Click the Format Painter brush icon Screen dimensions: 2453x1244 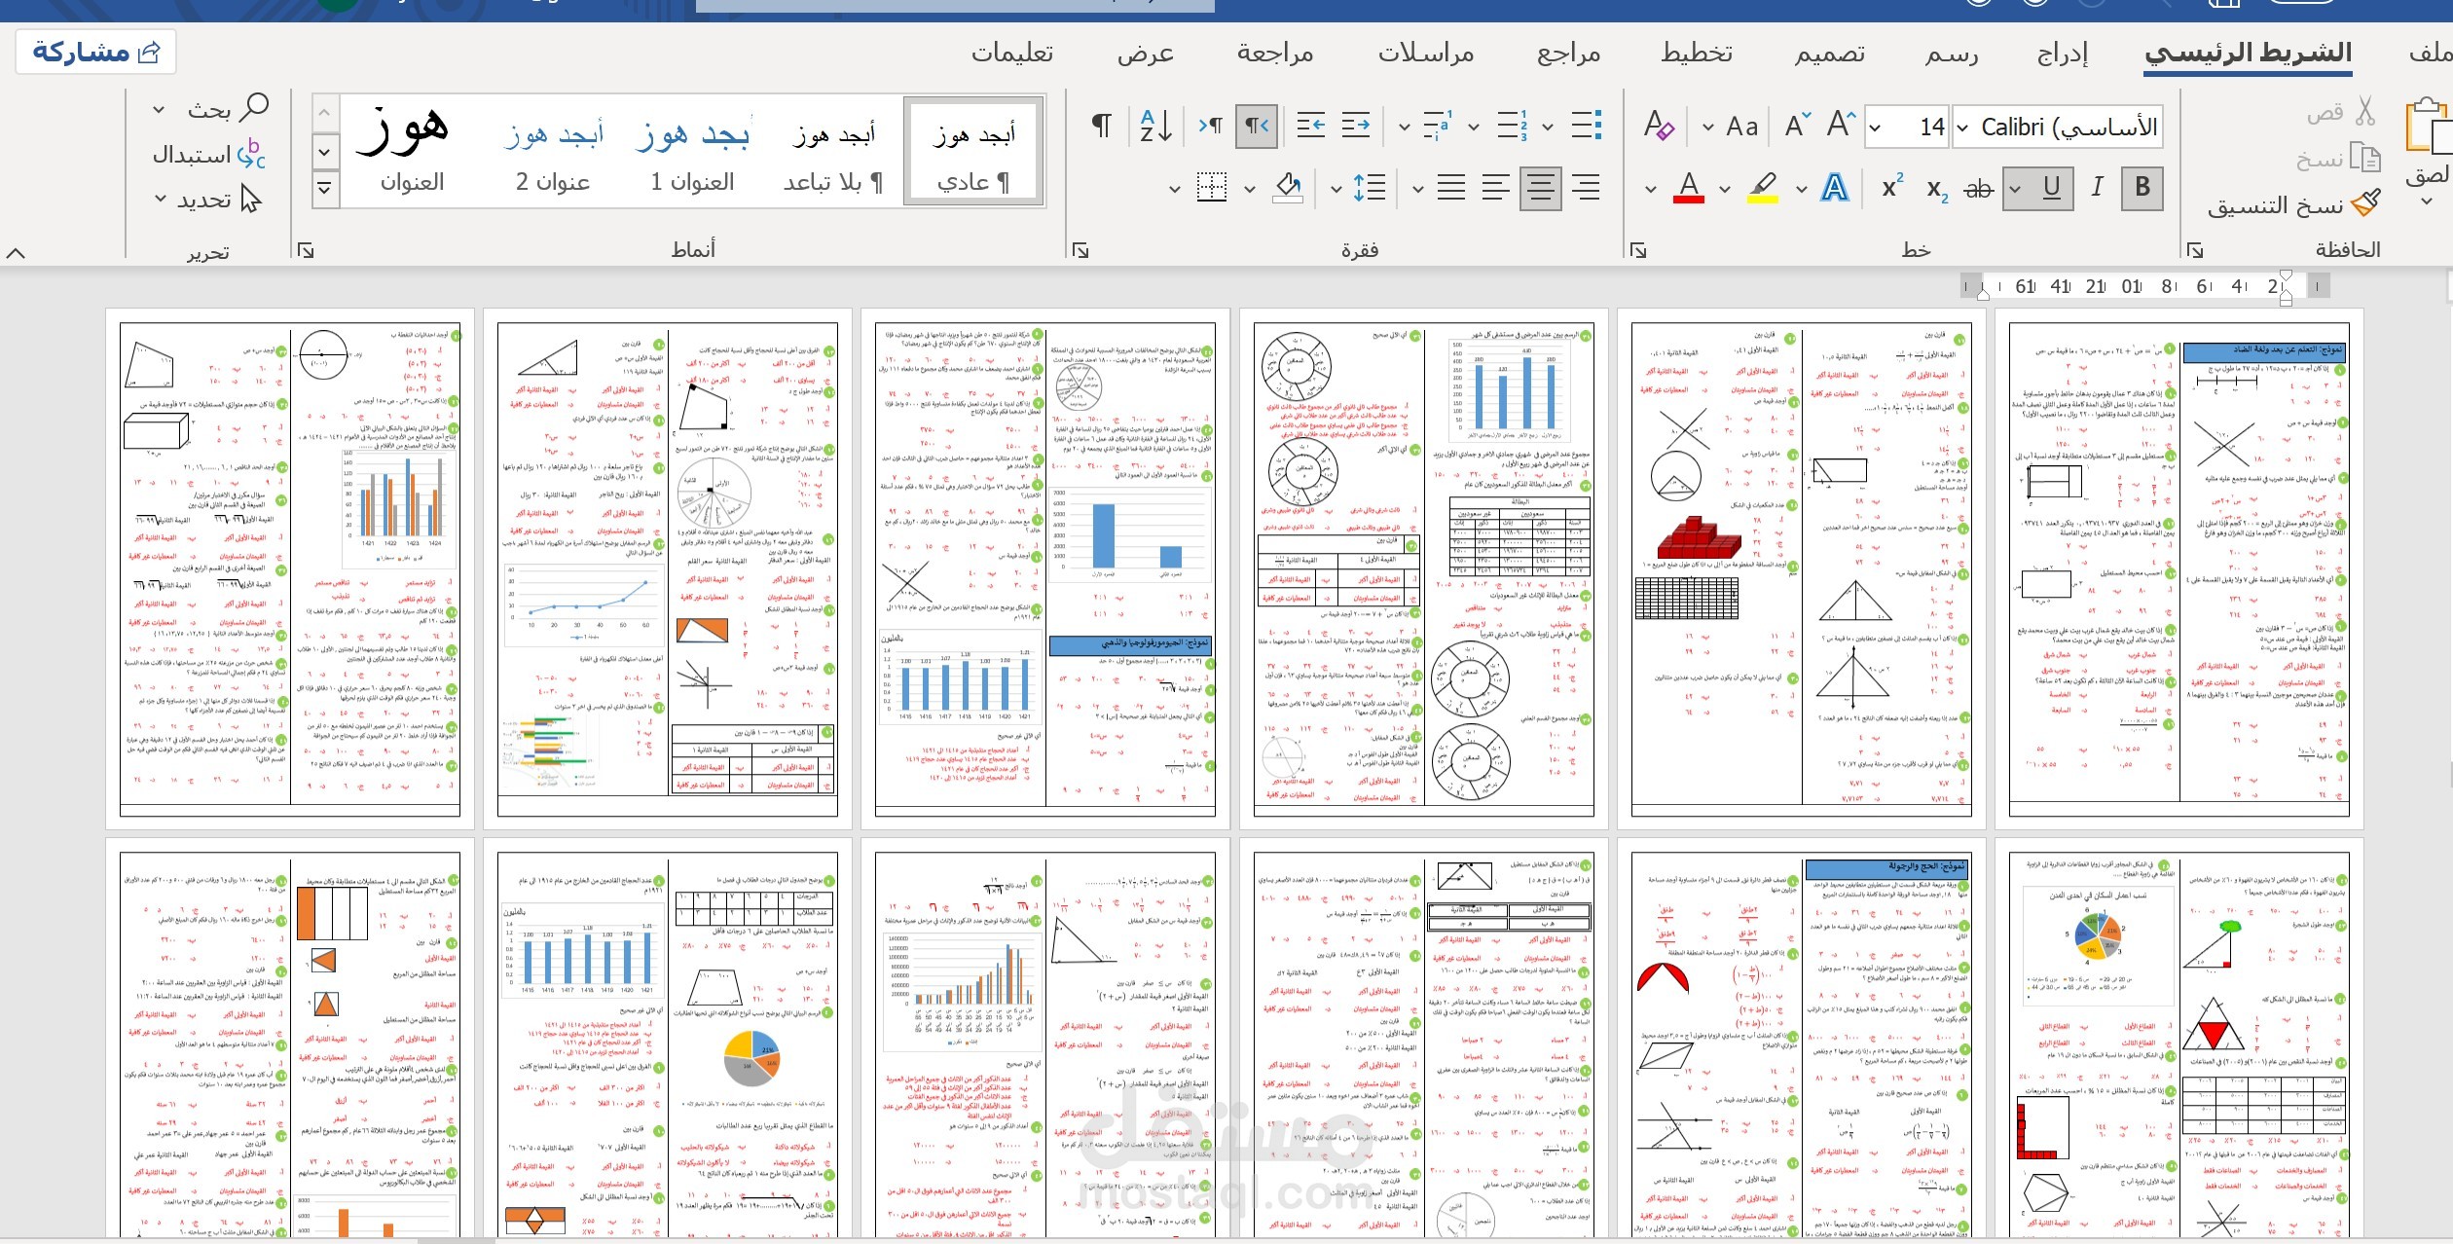click(2366, 203)
